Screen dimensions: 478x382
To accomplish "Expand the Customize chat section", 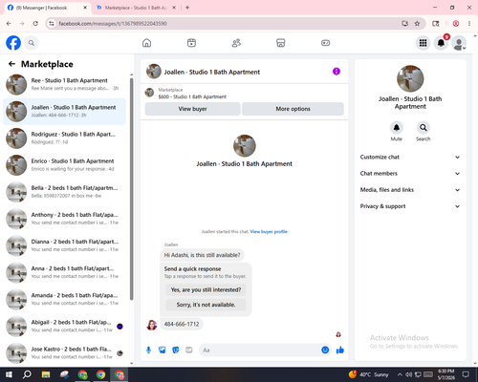I will [x=410, y=157].
